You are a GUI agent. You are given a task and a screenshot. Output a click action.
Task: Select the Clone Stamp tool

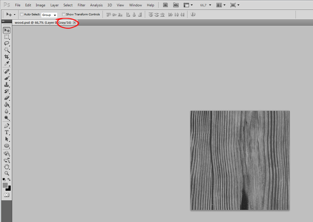coord(7,85)
